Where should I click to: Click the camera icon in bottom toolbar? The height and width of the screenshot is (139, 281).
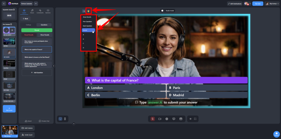coord(160,119)
